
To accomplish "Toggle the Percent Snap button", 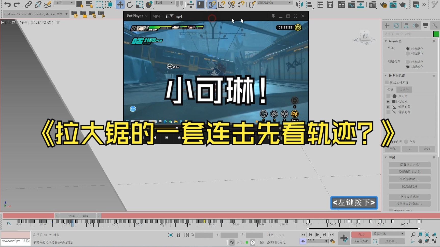I will tap(231, 4).
